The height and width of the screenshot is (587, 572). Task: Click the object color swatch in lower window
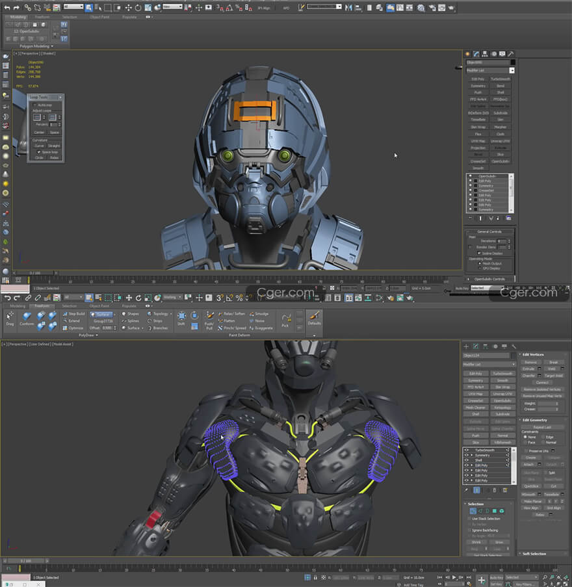coord(513,356)
